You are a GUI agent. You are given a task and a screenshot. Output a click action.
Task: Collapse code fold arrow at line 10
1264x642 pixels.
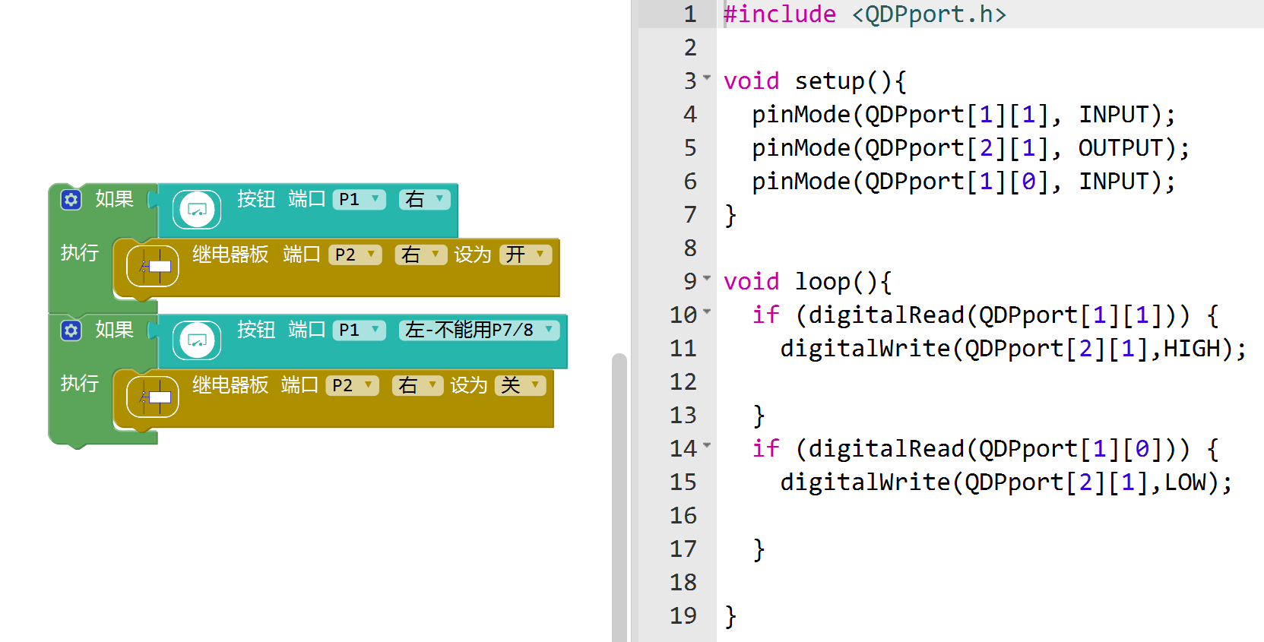click(707, 312)
